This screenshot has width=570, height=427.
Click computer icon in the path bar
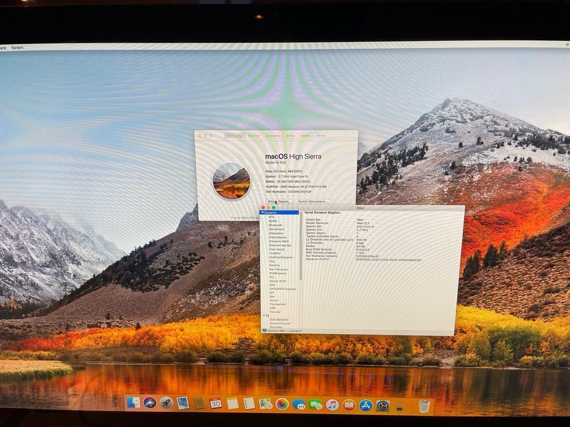pyautogui.click(x=264, y=330)
